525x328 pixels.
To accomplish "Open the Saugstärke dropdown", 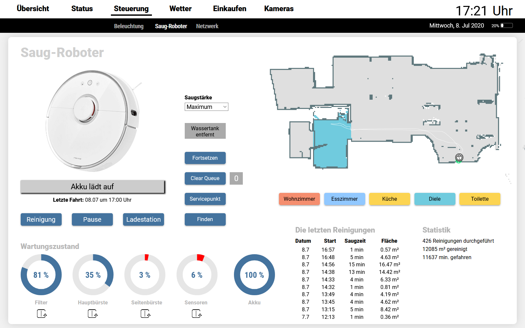I will tap(206, 107).
